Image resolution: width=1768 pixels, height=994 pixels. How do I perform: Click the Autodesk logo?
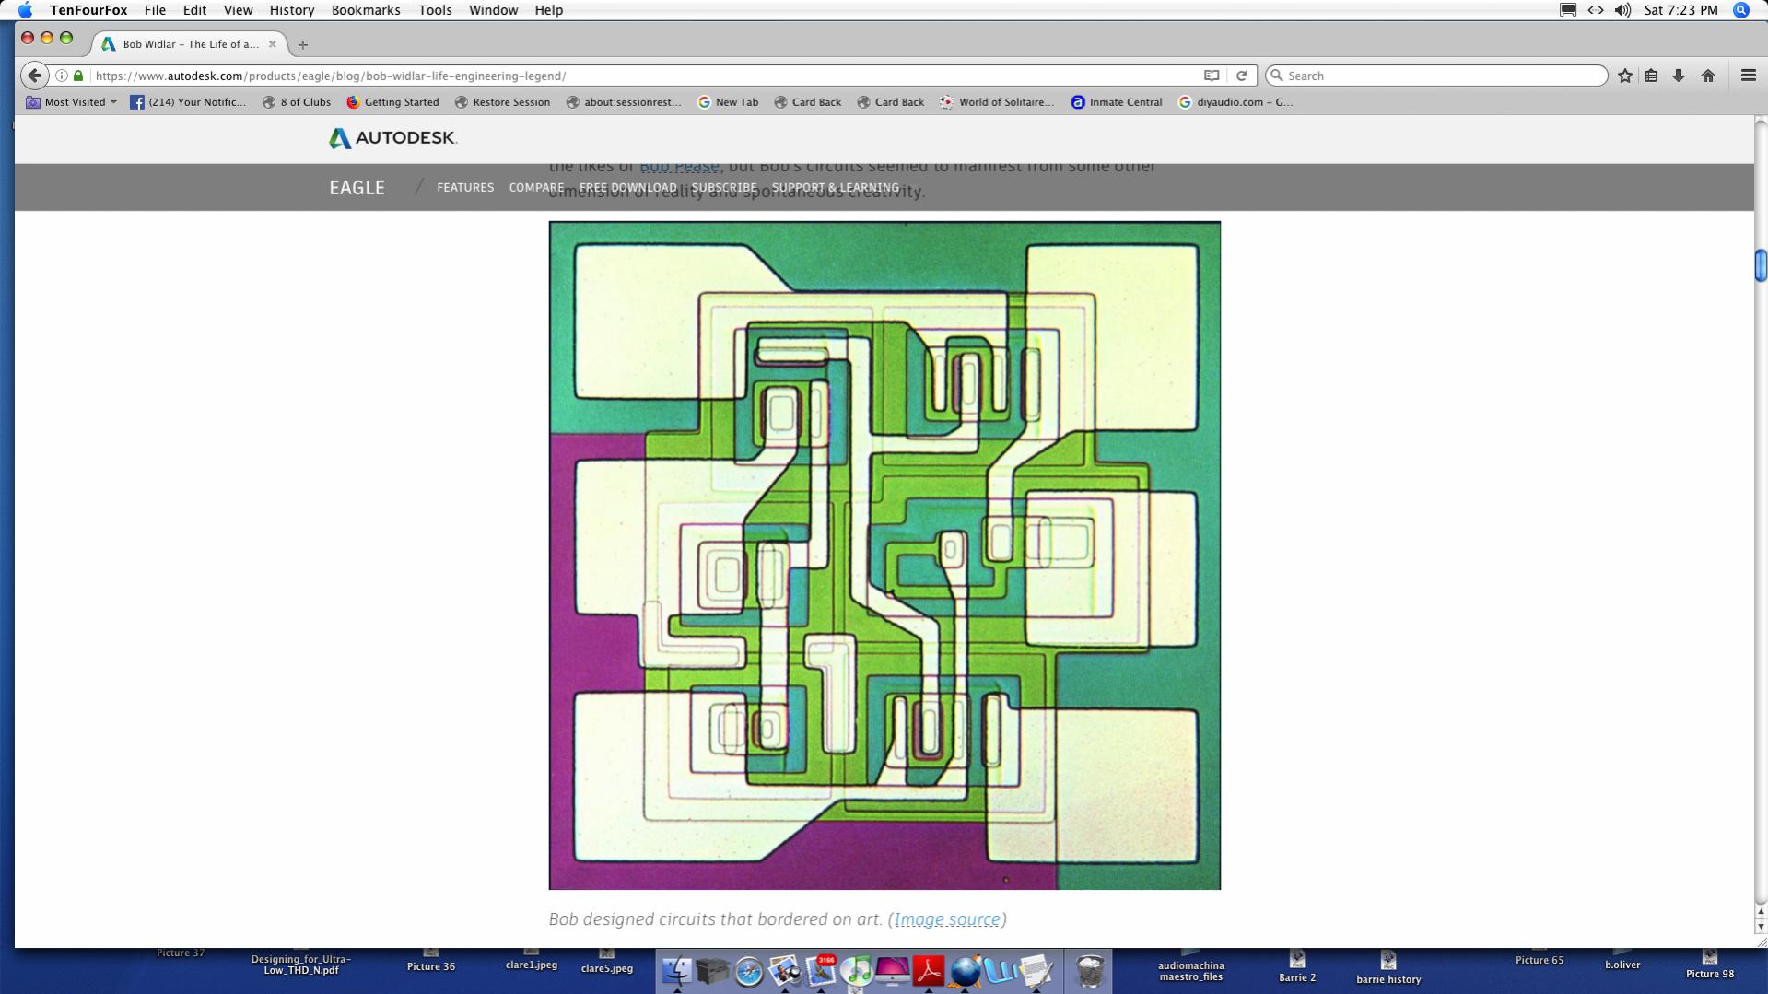392,138
